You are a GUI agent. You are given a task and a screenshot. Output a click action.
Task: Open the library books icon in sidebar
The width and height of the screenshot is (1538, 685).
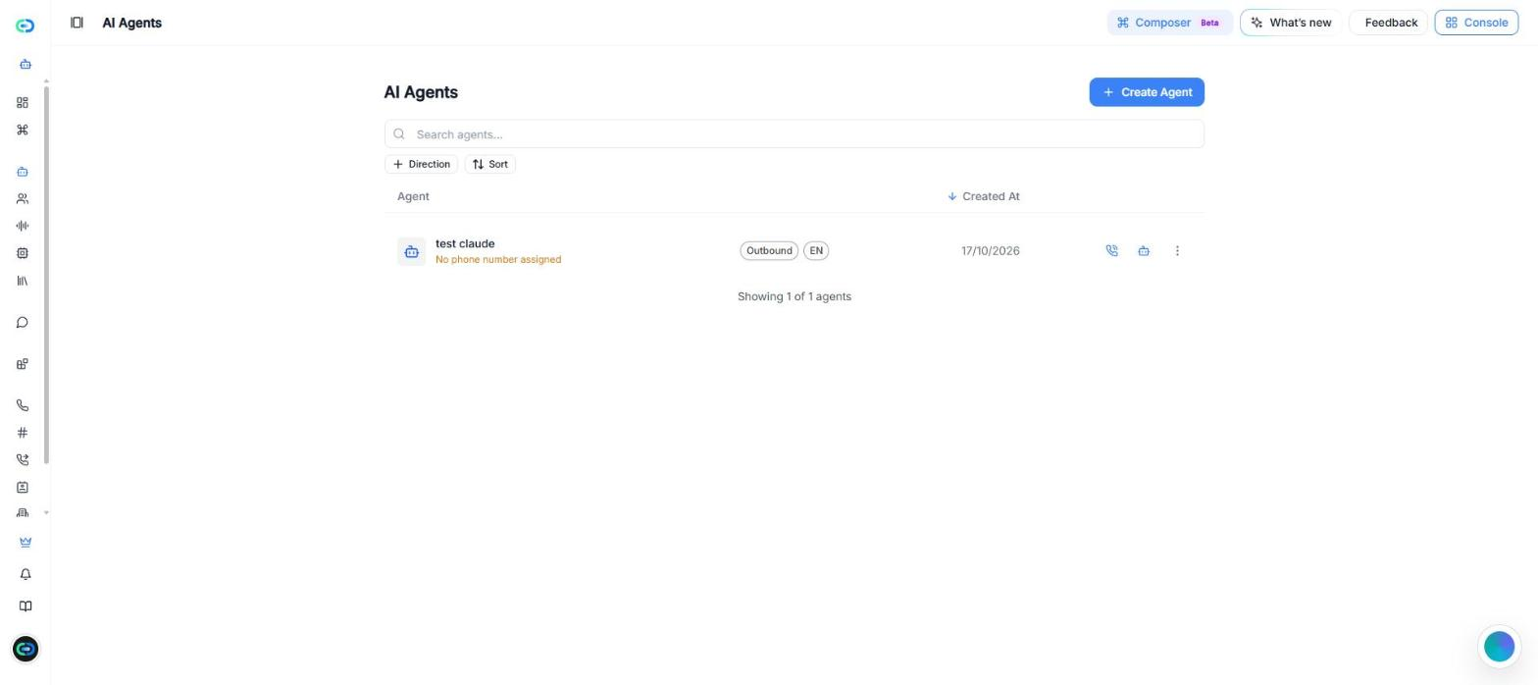(x=23, y=281)
